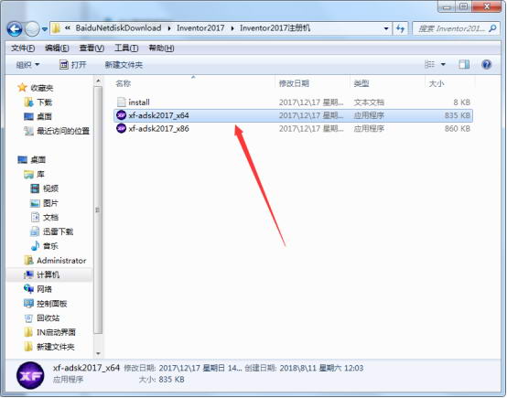Refresh the folder with the refresh button
Viewport: 507px width, 398px height.
[x=400, y=28]
